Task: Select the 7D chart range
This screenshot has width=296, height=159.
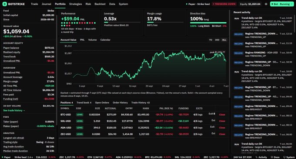Action: click(x=211, y=40)
